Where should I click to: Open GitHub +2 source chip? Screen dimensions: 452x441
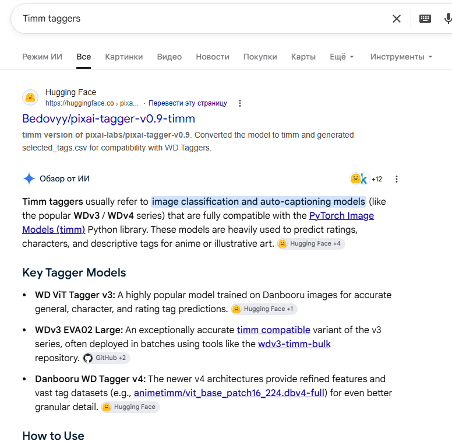(x=107, y=358)
